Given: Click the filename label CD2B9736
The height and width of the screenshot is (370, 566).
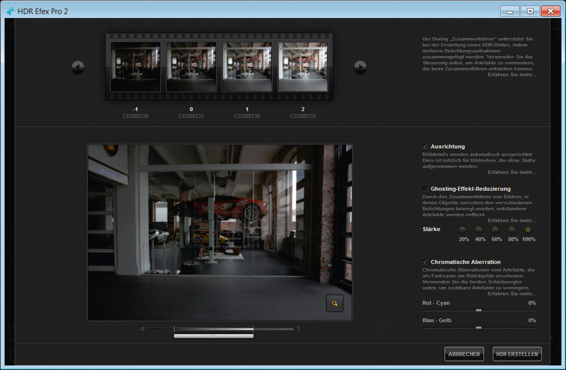Looking at the screenshot, I should point(247,116).
